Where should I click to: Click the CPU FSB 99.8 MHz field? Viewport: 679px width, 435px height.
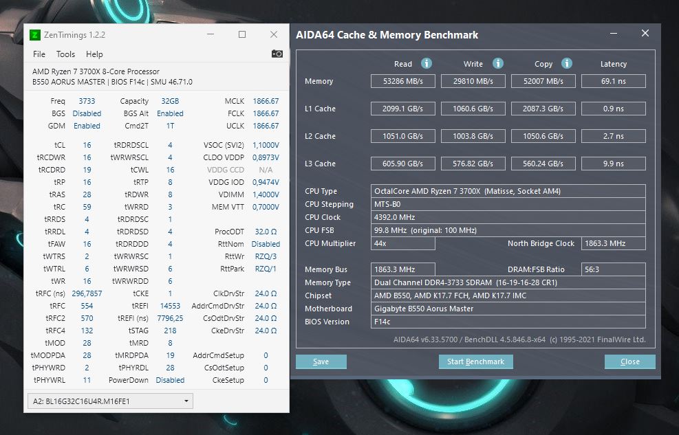point(508,230)
